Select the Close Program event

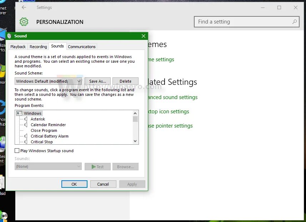pyautogui.click(x=44, y=130)
